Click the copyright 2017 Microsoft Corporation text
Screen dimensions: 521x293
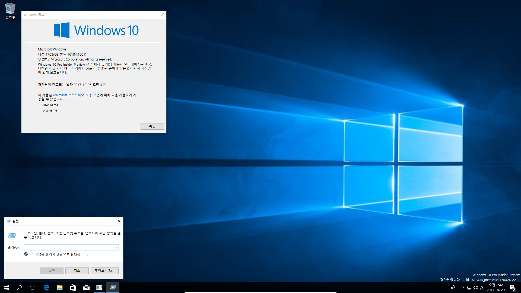pyautogui.click(x=75, y=59)
